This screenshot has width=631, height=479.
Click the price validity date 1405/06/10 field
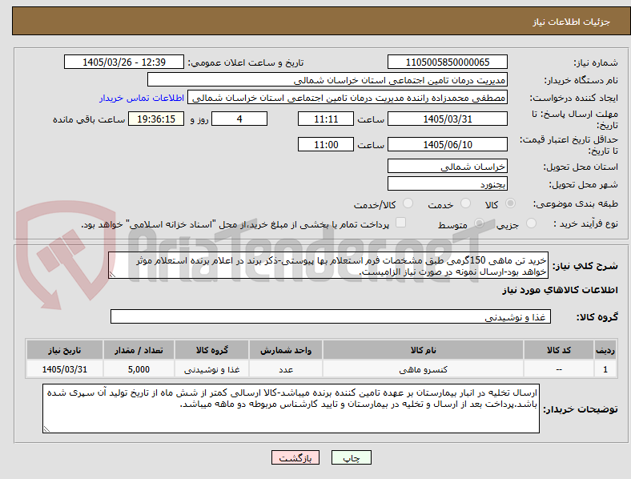tap(448, 144)
